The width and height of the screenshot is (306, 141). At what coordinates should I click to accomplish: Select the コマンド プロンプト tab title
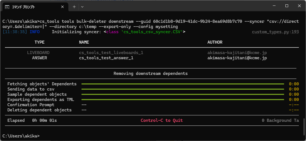[24, 7]
